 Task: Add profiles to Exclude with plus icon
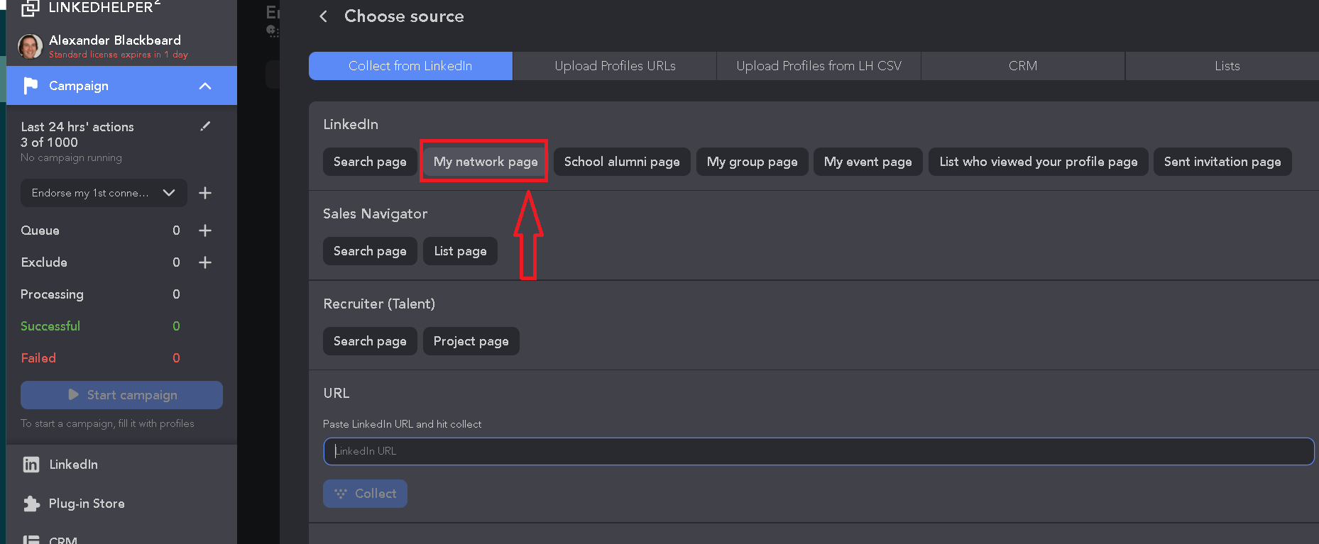(205, 262)
